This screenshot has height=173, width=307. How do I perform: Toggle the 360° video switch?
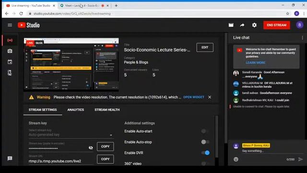pyautogui.click(x=205, y=163)
